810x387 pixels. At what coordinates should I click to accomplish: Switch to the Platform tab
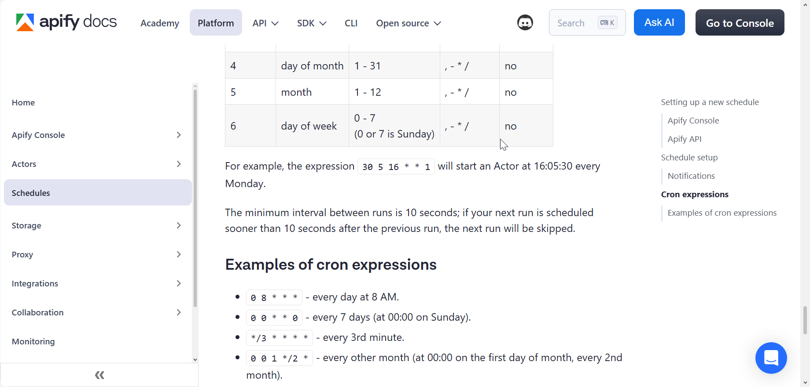coord(216,22)
